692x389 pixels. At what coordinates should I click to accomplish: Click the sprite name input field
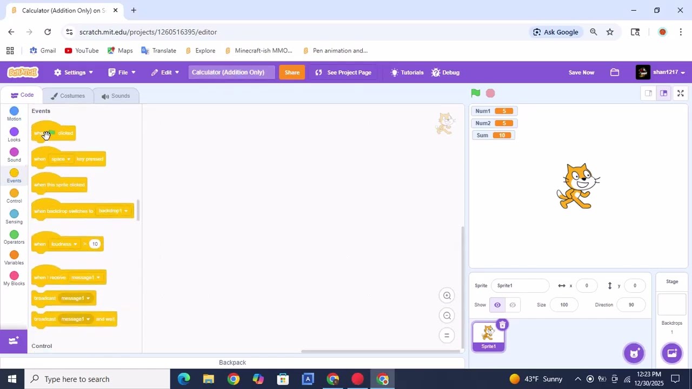[x=520, y=285]
